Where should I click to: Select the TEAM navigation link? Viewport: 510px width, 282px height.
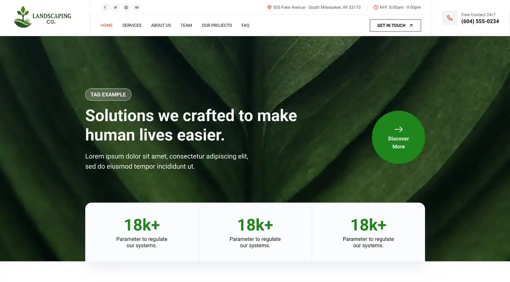(186, 26)
